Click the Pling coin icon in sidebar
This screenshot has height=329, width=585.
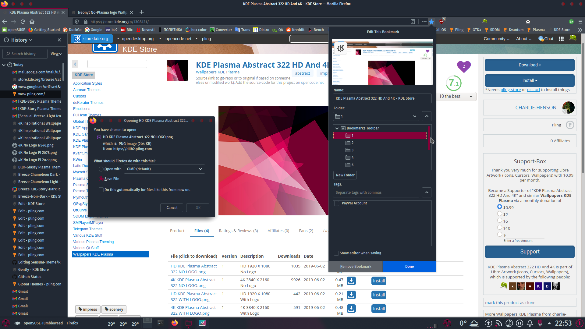[x=570, y=125]
